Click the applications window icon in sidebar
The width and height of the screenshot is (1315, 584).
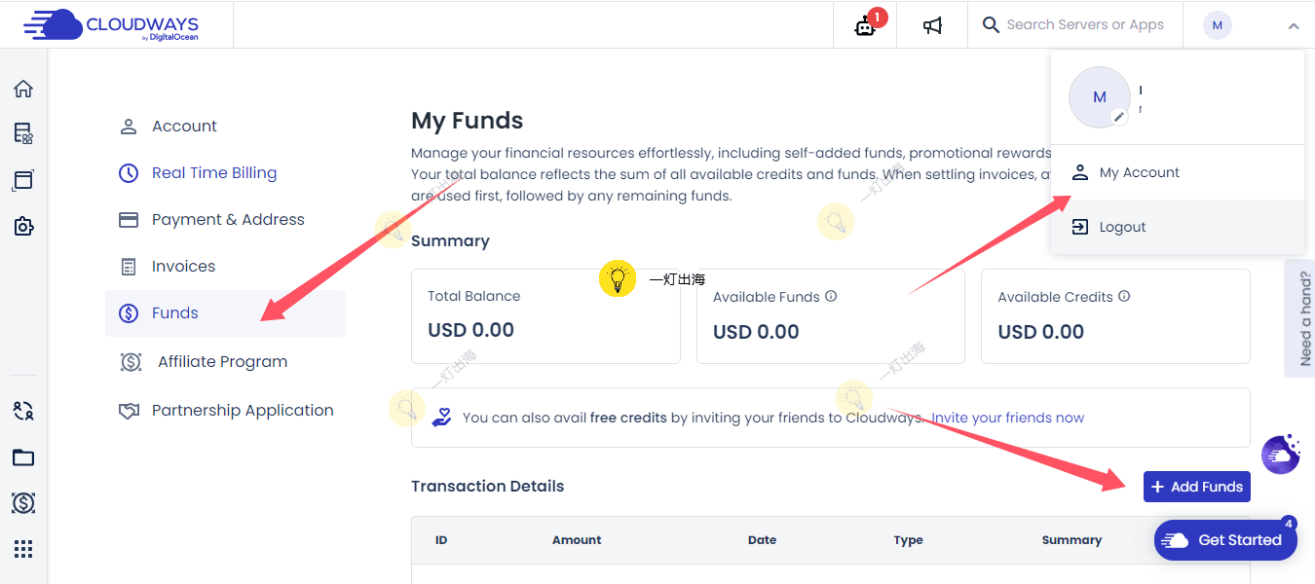(x=23, y=180)
